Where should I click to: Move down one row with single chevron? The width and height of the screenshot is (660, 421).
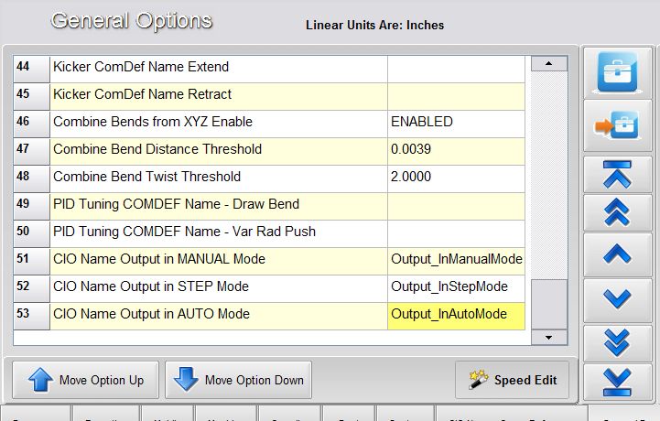point(618,298)
